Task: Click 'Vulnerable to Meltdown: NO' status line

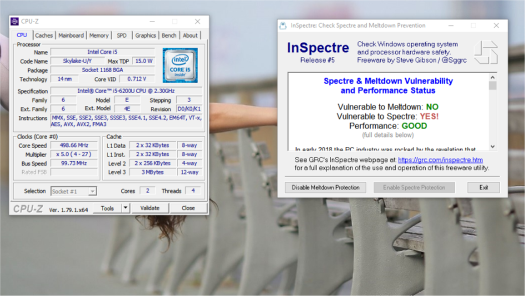Action: click(x=388, y=107)
